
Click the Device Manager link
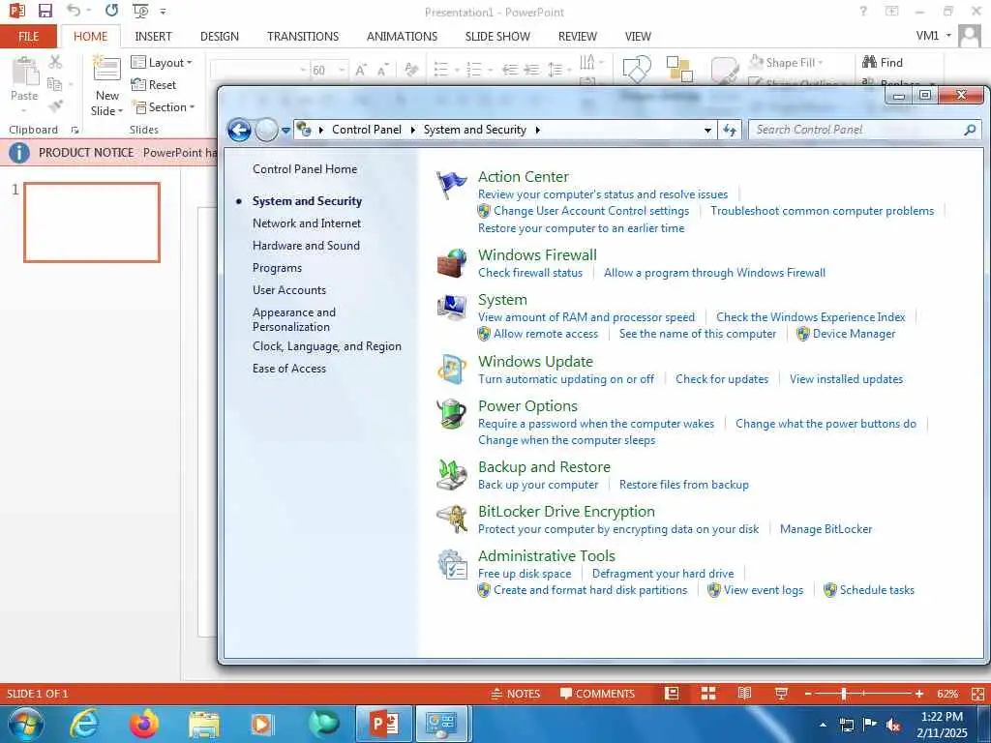point(854,334)
